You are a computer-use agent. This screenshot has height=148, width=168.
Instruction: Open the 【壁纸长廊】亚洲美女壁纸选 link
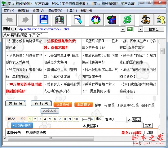click(100, 44)
